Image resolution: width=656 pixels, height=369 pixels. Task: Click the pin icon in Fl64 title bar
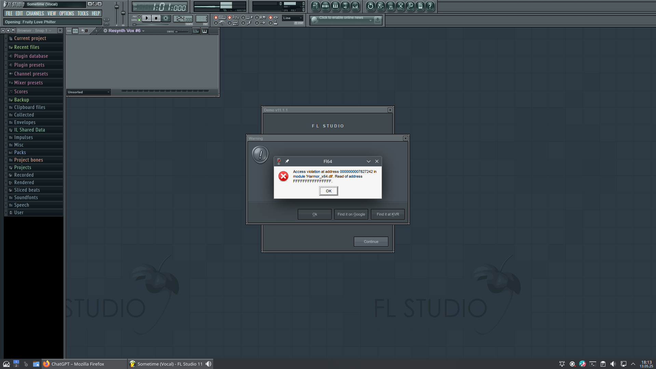tap(287, 161)
